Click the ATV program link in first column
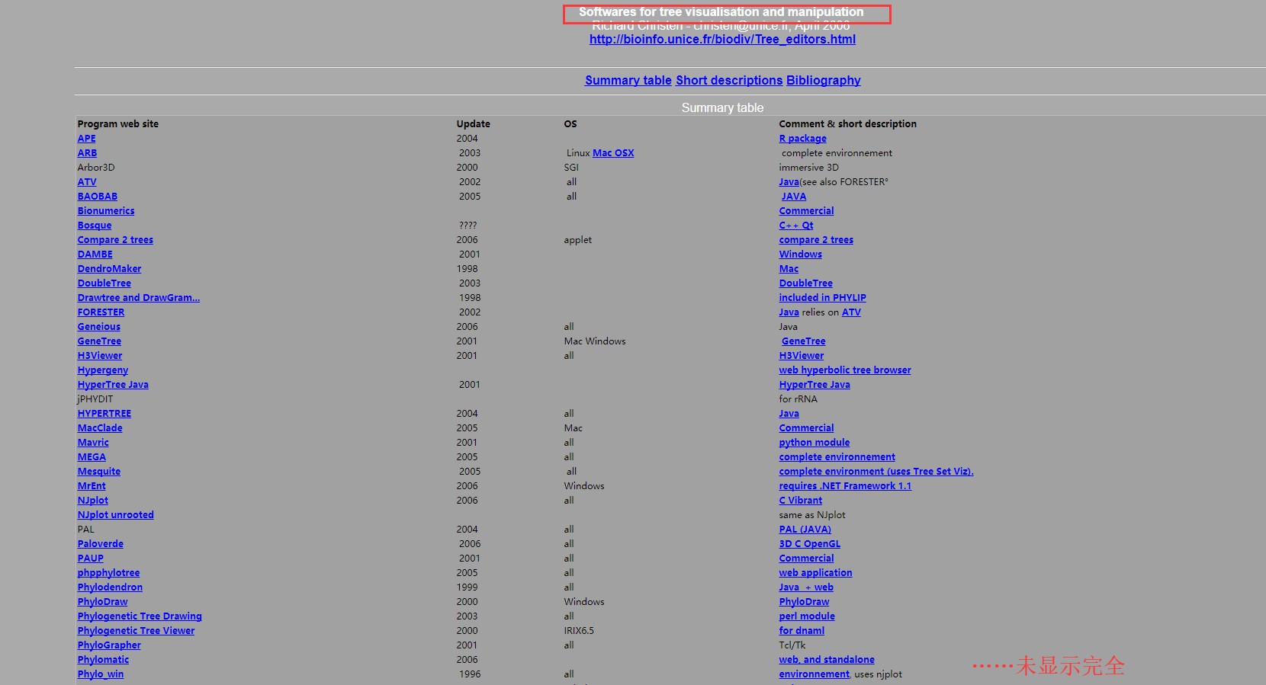This screenshot has height=685, width=1266. click(87, 182)
